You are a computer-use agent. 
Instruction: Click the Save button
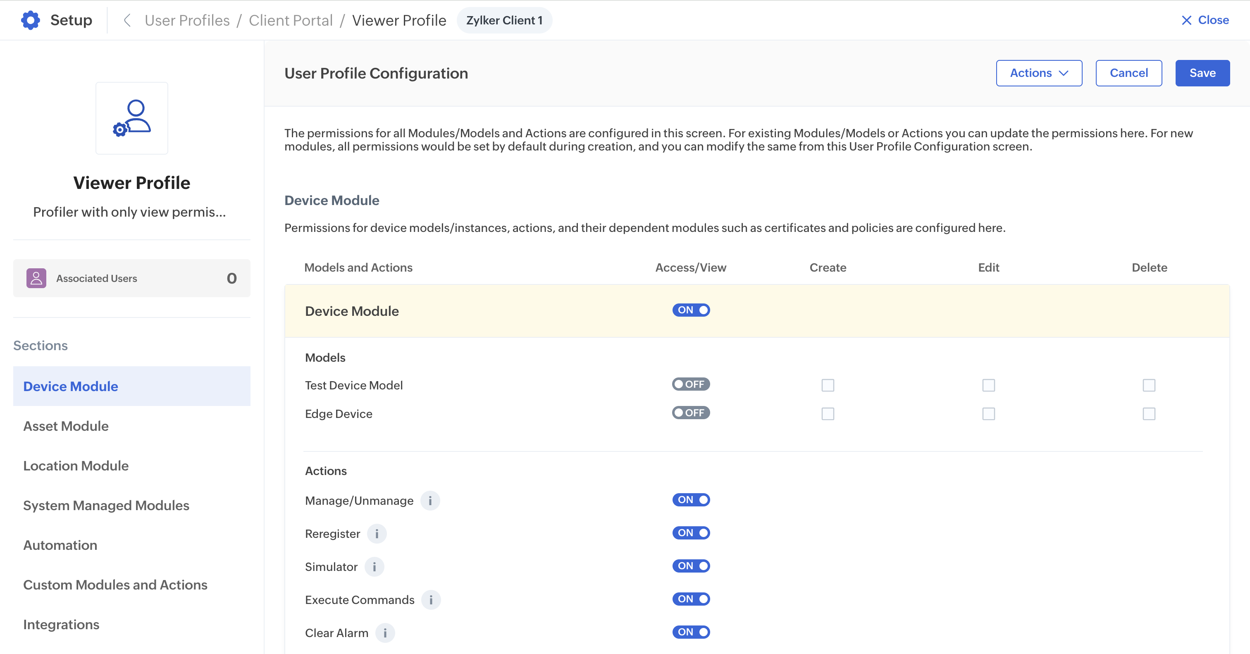pyautogui.click(x=1202, y=73)
